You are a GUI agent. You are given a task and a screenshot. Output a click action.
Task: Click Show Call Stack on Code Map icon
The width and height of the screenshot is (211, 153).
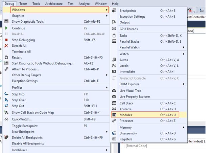point(6,112)
